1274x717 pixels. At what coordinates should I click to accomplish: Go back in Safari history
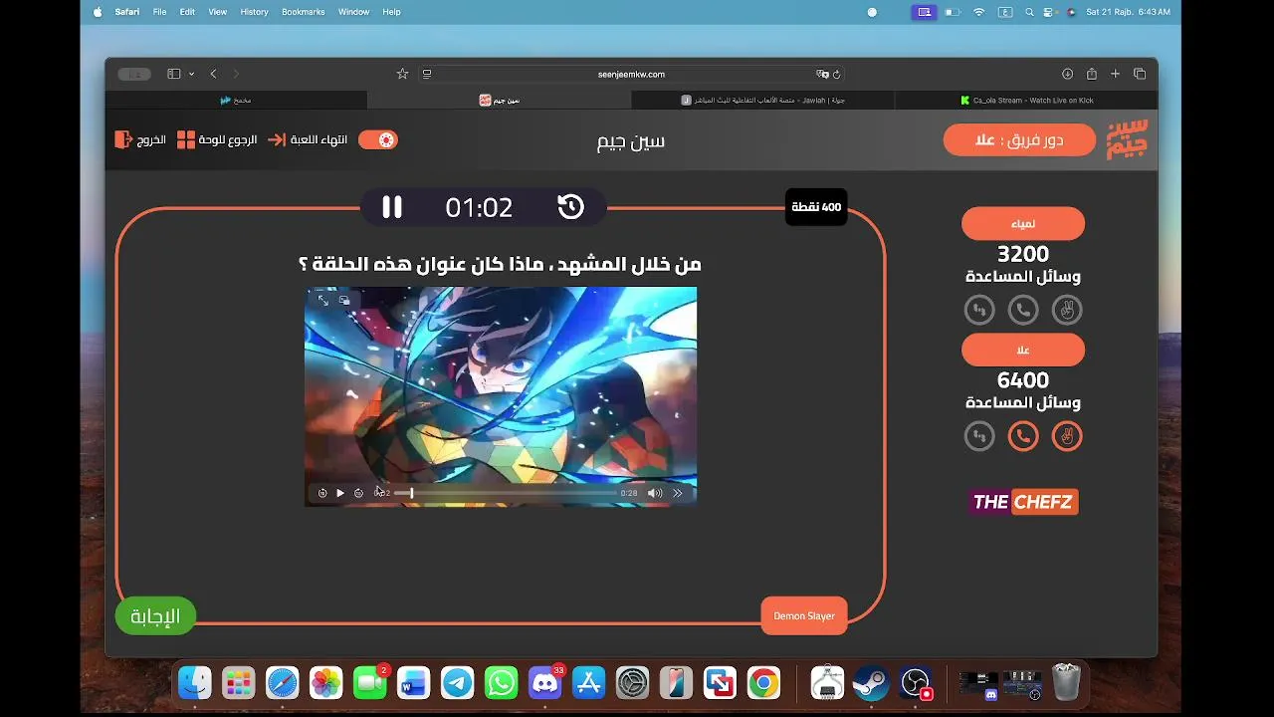pyautogui.click(x=213, y=74)
